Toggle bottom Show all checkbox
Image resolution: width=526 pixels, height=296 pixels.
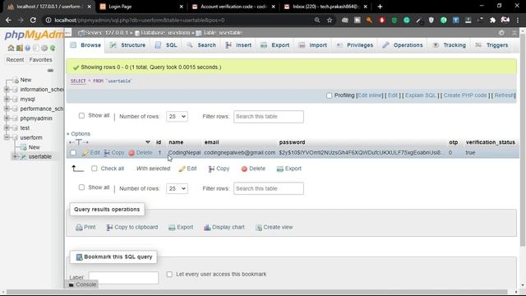pos(81,187)
